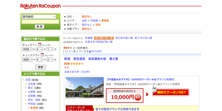
Task: Click the 検索 button under checkout date
Action: pos(40,67)
